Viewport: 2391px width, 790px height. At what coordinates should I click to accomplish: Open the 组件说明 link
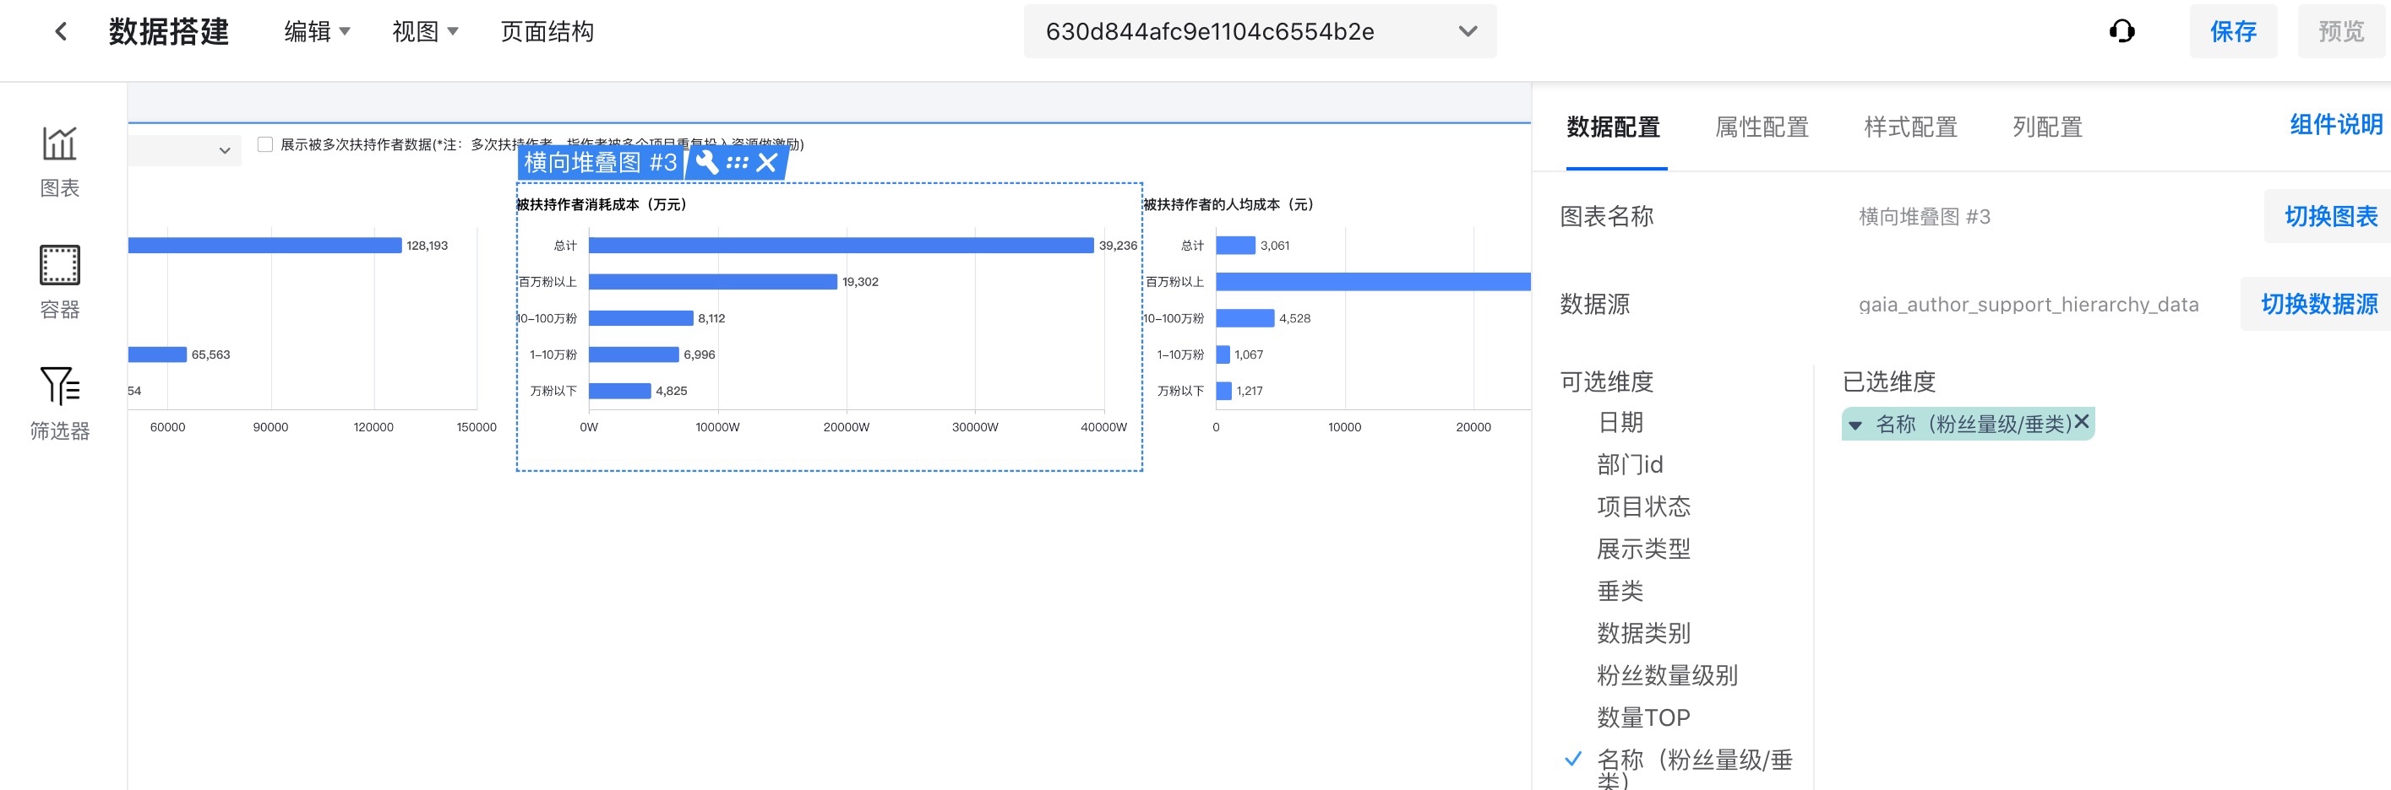pos(2335,124)
